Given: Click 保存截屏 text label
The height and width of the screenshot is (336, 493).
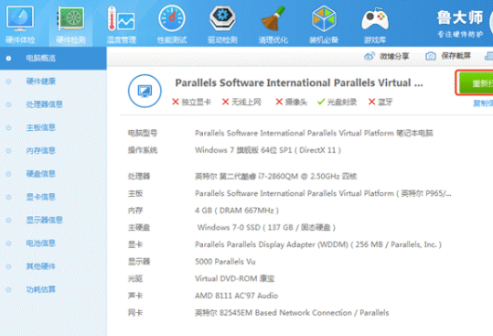Looking at the screenshot, I should click(x=455, y=56).
